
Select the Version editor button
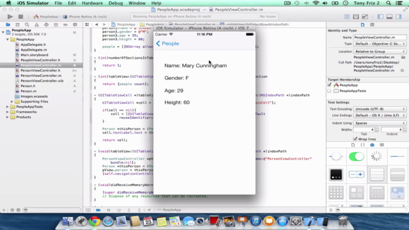point(365,17)
